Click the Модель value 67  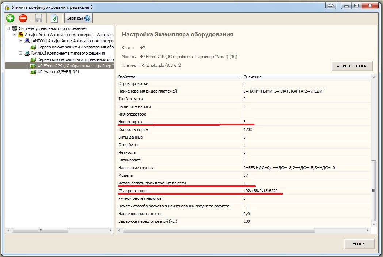[245, 175]
